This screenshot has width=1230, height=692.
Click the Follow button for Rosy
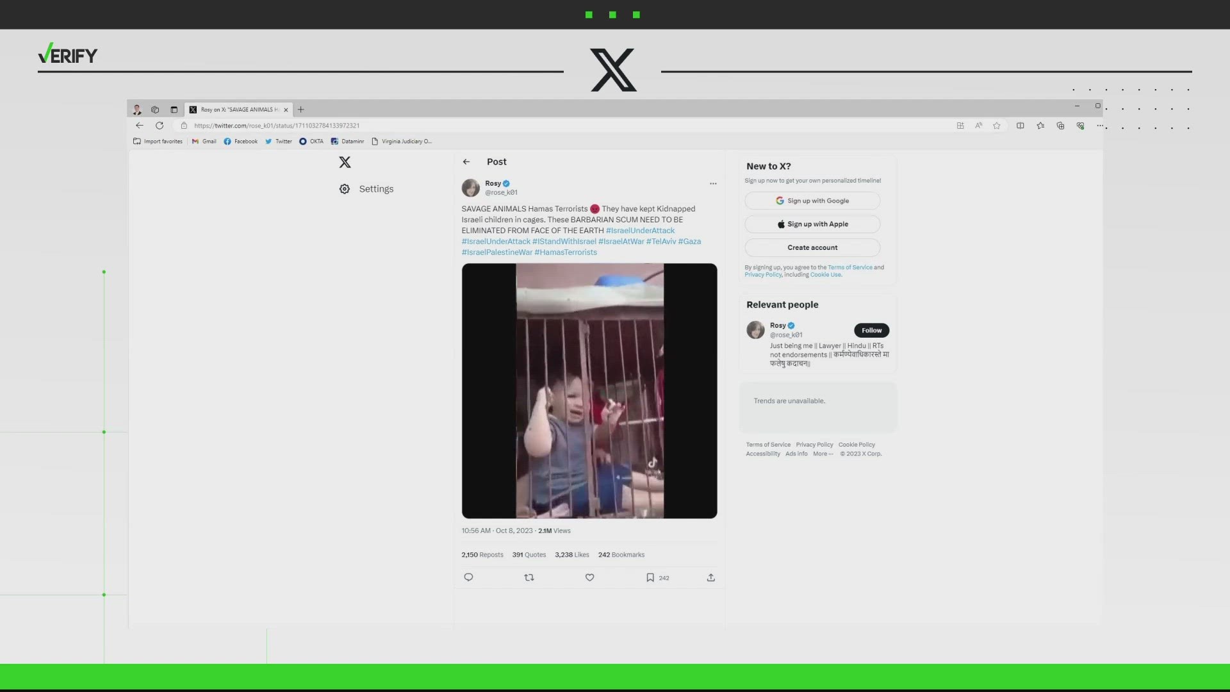point(871,329)
